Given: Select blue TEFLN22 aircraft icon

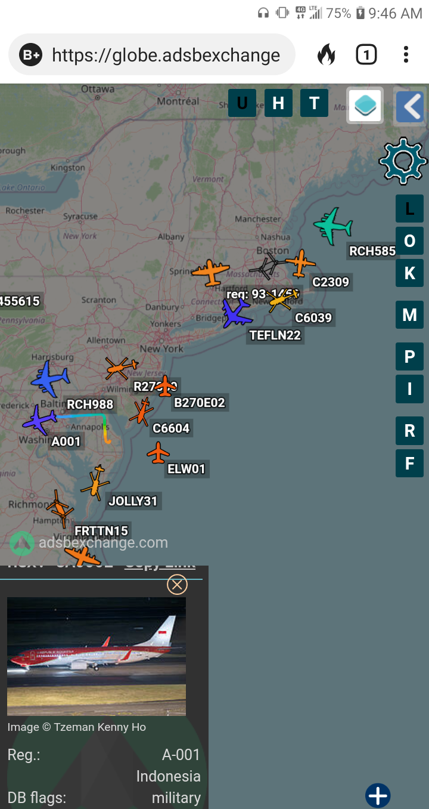Looking at the screenshot, I should click(236, 313).
